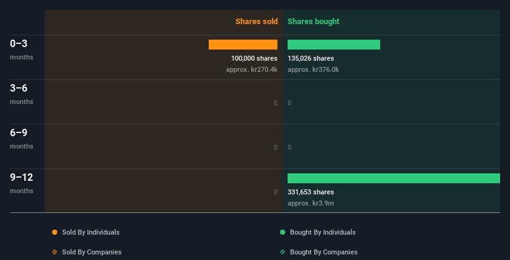Click the Shares bought column header

(314, 22)
